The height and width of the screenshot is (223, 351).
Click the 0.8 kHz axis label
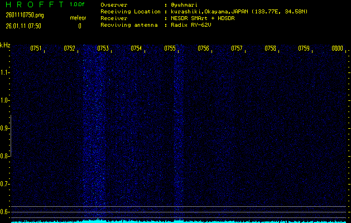[4, 156]
